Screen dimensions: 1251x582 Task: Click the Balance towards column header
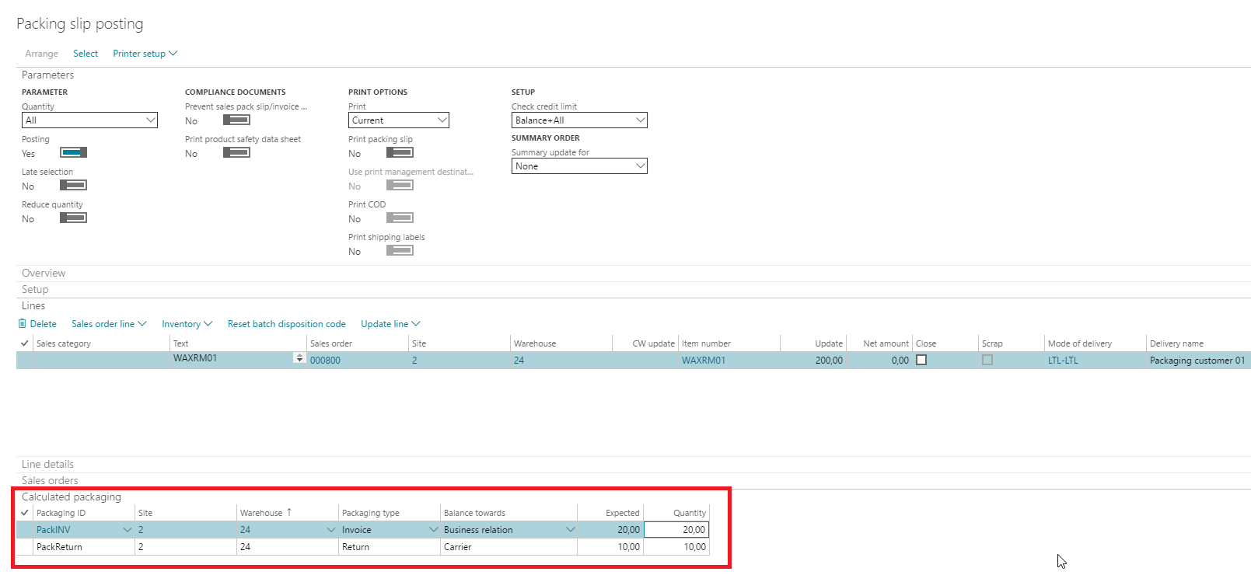click(x=474, y=513)
